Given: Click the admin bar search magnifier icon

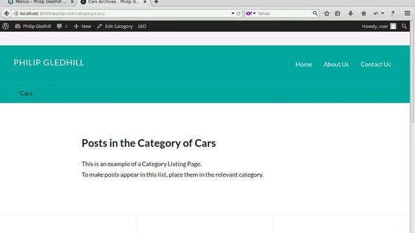Looking at the screenshot, I should [x=404, y=26].
